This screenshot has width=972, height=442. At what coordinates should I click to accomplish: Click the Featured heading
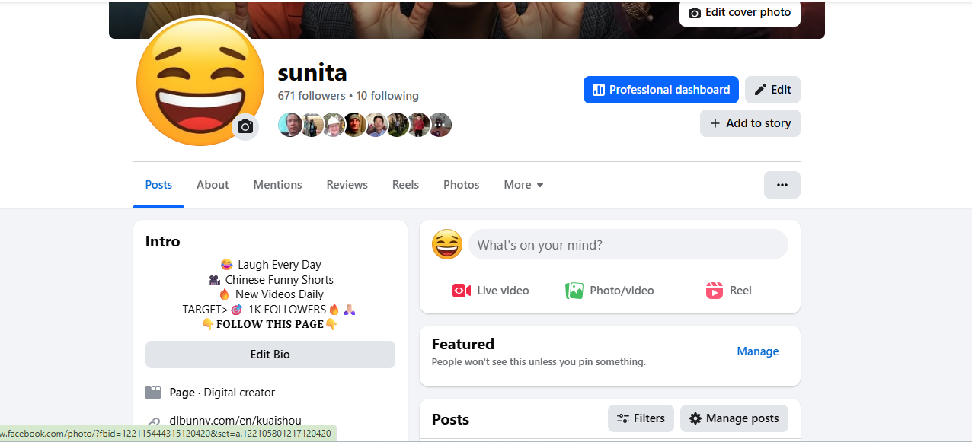[463, 344]
